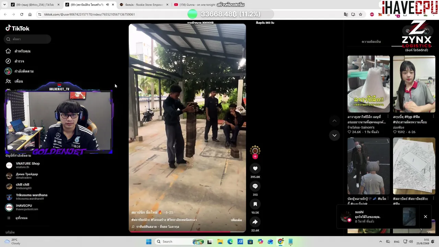Like the video with heart icon
The height and width of the screenshot is (247, 439).
pos(255,168)
